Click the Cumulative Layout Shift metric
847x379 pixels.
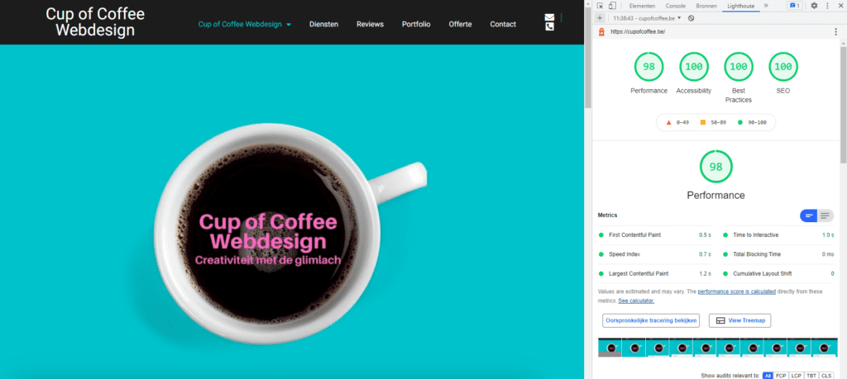778,273
